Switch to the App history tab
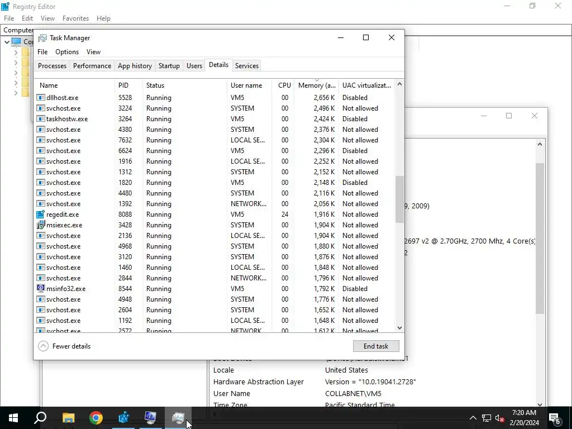This screenshot has width=572, height=429. click(135, 66)
